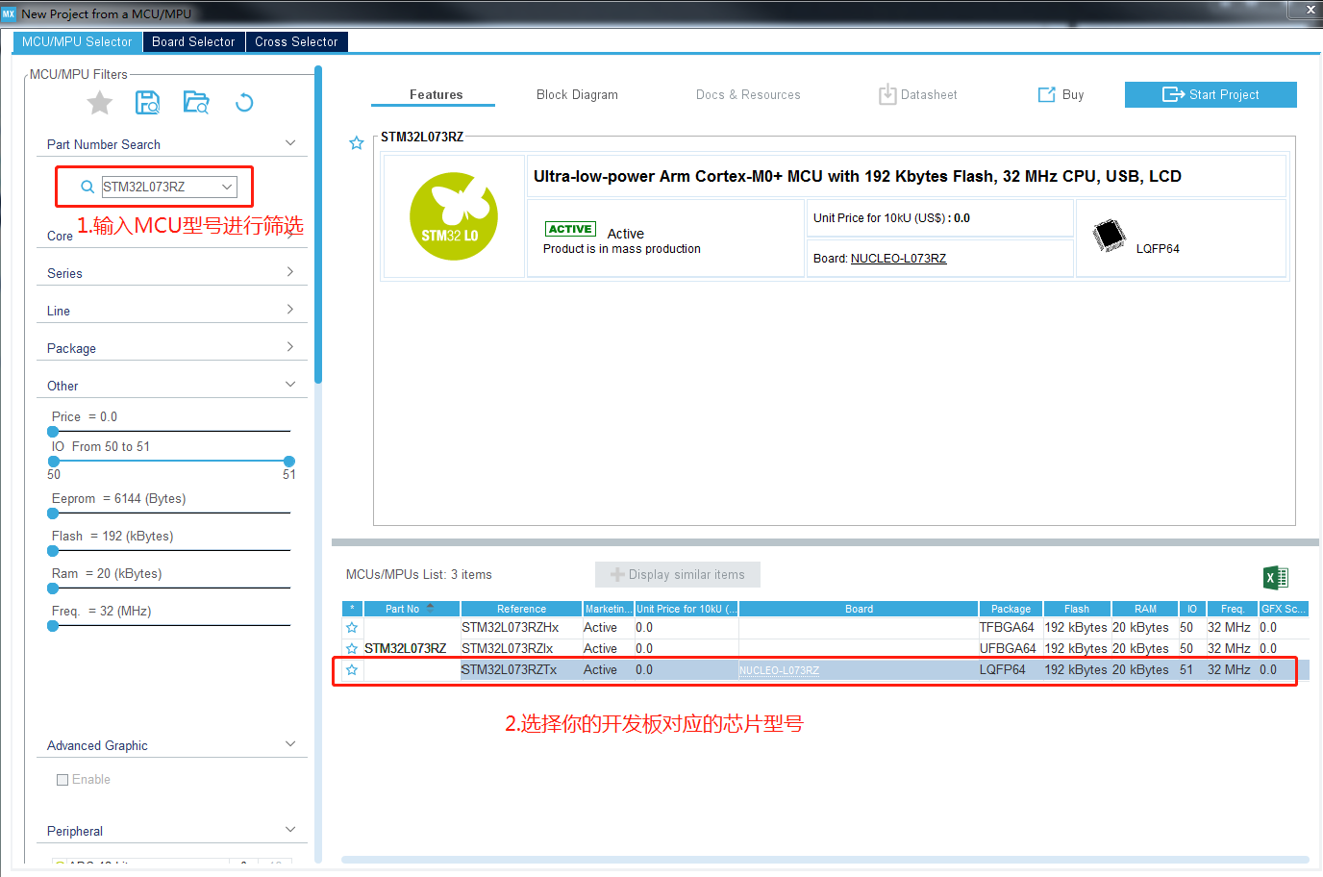The height and width of the screenshot is (877, 1323).
Task: Open the NUCLEO-L073RZ board link
Action: [x=898, y=259]
